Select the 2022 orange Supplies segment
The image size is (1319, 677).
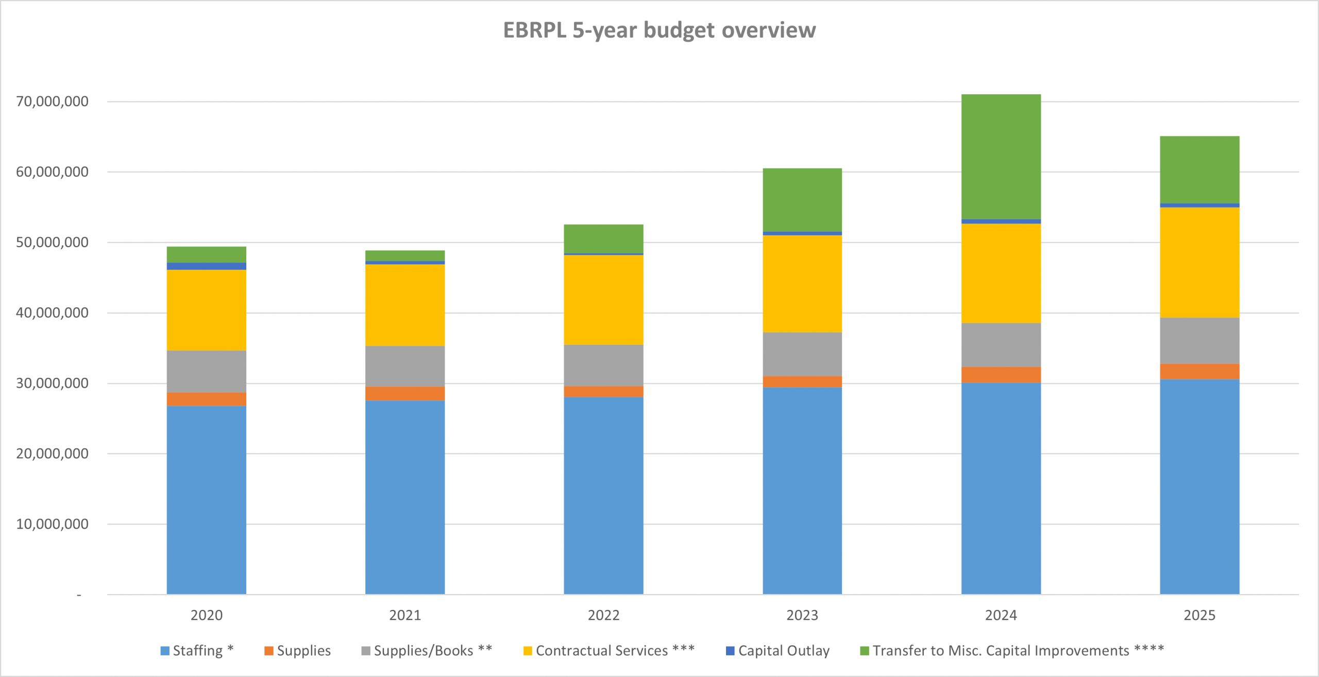[604, 392]
